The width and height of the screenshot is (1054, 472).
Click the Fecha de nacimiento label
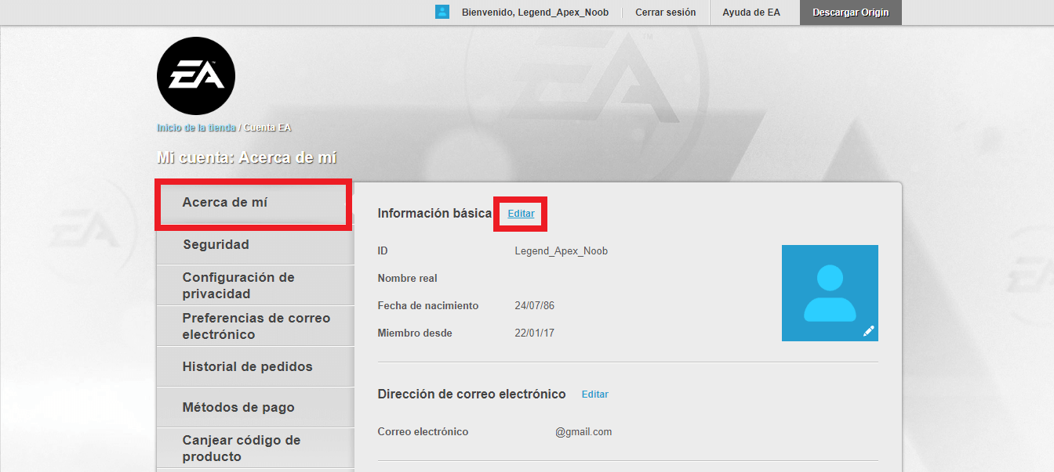click(427, 306)
